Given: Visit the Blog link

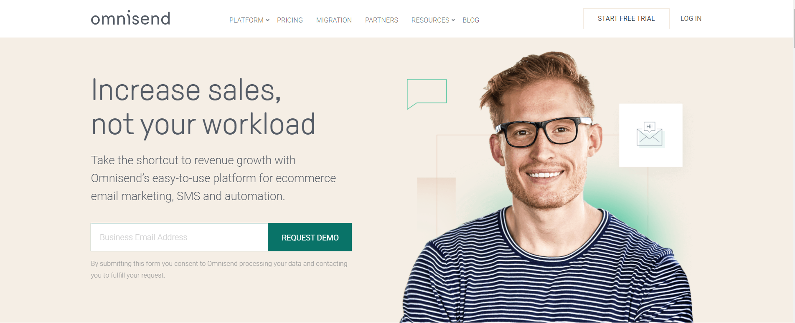Looking at the screenshot, I should coord(471,20).
